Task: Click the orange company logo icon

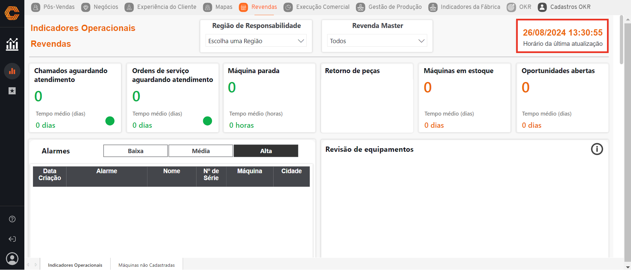Action: 12,13
